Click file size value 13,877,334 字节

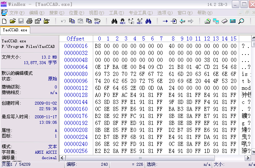pyautogui.click(x=40, y=63)
